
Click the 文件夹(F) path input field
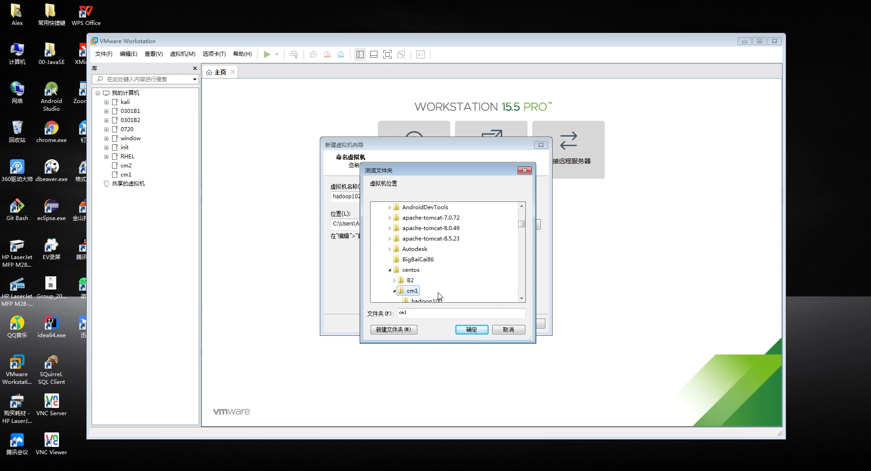tap(461, 313)
